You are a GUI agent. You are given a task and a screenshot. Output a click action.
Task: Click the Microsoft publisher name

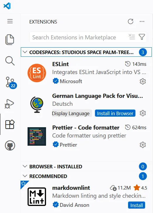(71, 81)
